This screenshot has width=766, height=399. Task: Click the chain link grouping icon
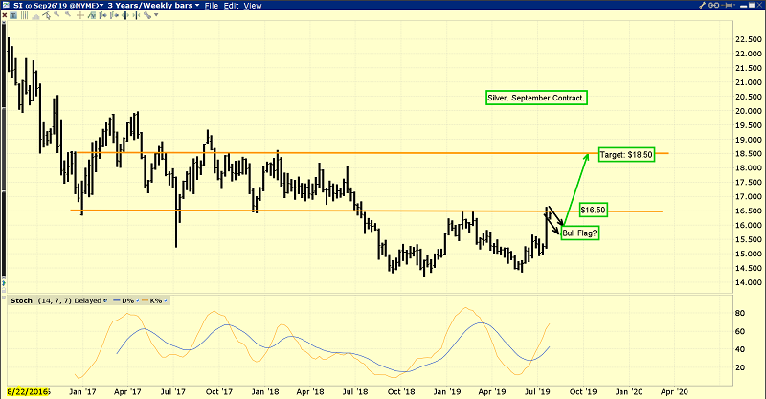[713, 5]
